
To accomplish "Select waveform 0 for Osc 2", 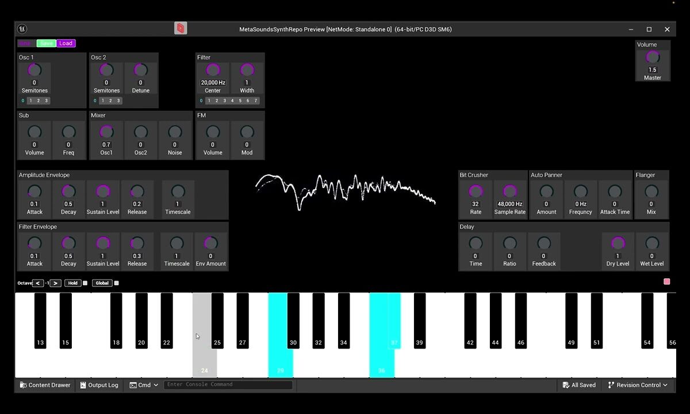I will pyautogui.click(x=95, y=101).
